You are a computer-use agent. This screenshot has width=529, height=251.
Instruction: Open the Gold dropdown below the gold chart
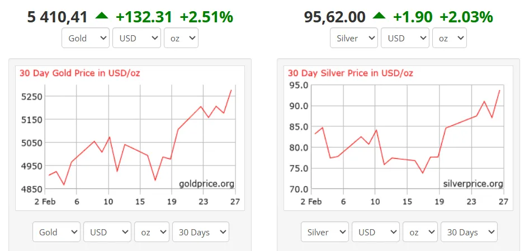(56, 232)
